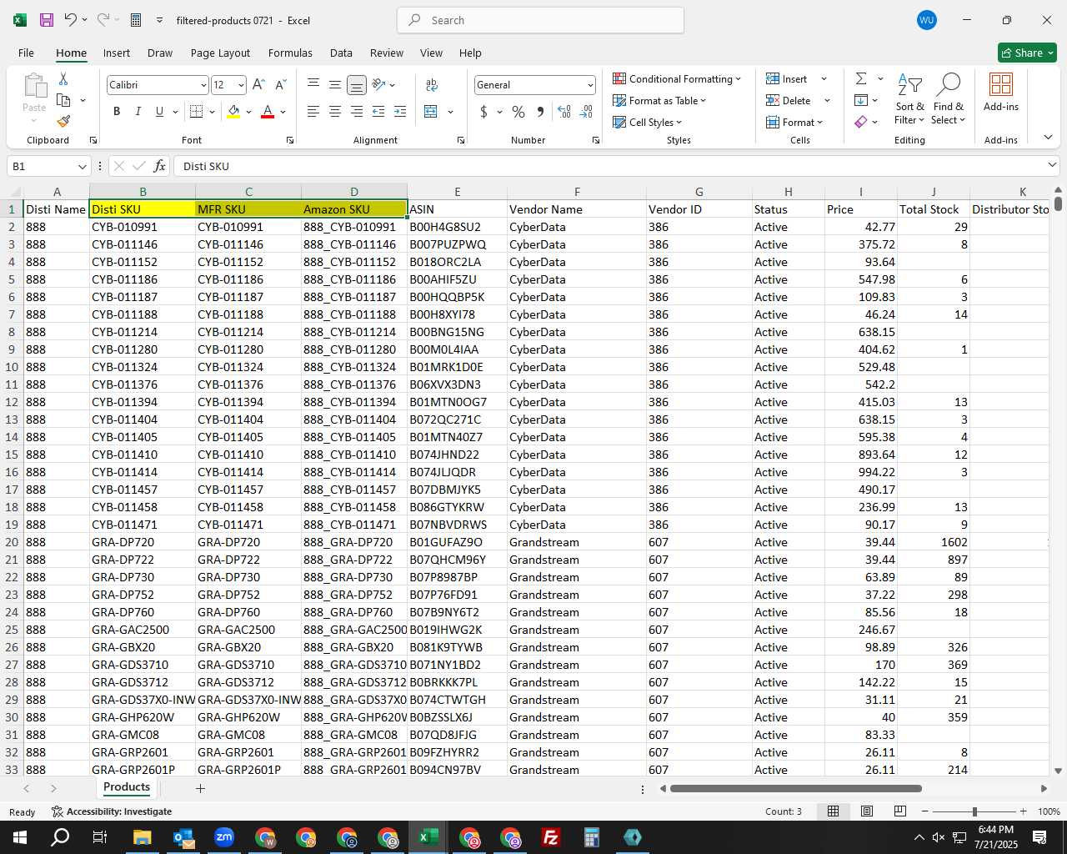Click the Format cells button
The width and height of the screenshot is (1067, 854).
pos(794,122)
